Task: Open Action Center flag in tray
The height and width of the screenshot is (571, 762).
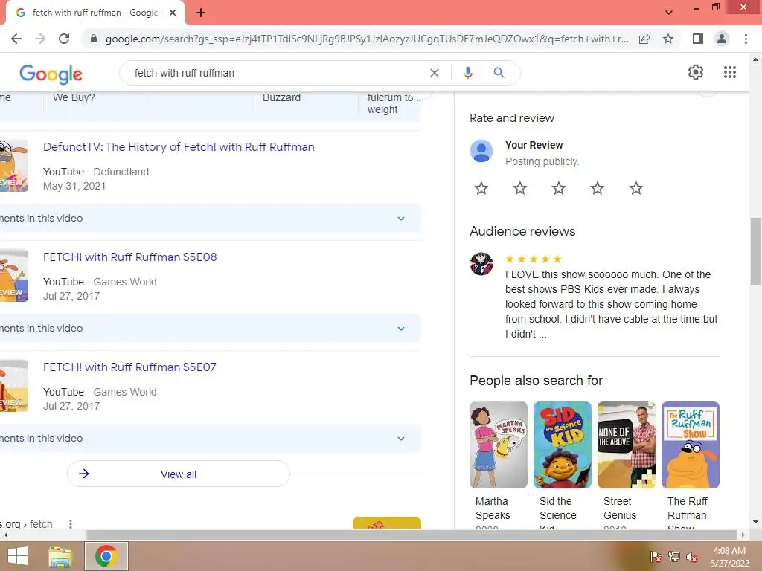Action: tap(656, 556)
